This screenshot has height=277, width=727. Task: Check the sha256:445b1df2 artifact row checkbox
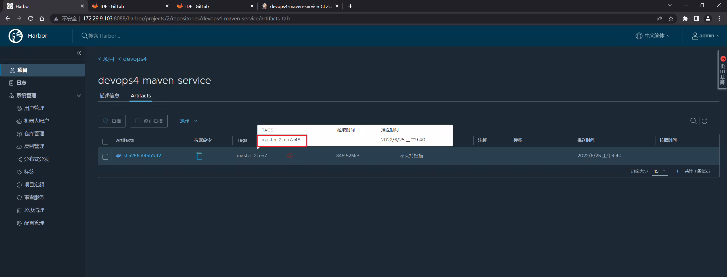tap(105, 157)
